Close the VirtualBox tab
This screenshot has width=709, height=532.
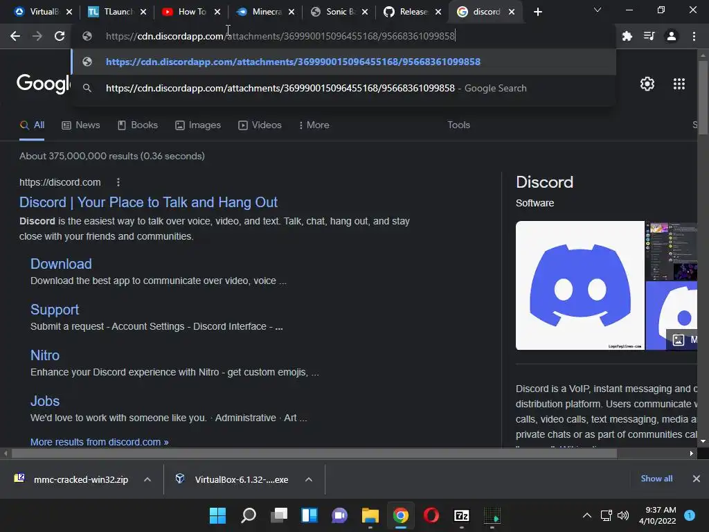pyautogui.click(x=69, y=12)
